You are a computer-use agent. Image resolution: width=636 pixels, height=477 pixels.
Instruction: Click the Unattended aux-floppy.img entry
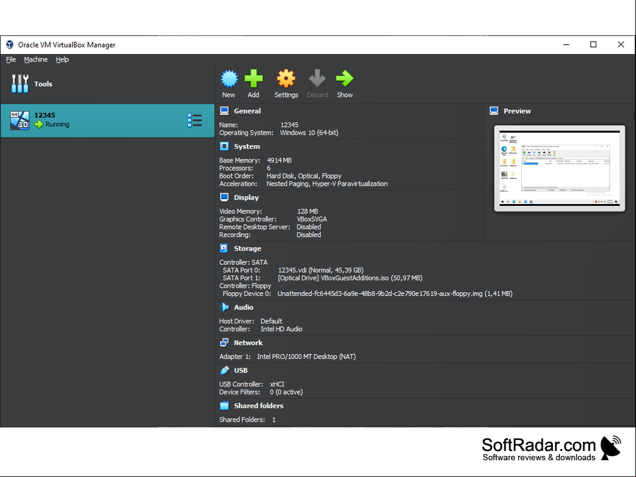(395, 293)
